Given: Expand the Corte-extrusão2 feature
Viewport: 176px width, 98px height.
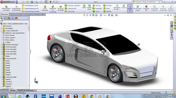Looking at the screenshot, I should point(1,47).
